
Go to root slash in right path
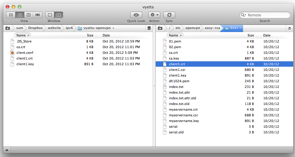(x=170, y=28)
